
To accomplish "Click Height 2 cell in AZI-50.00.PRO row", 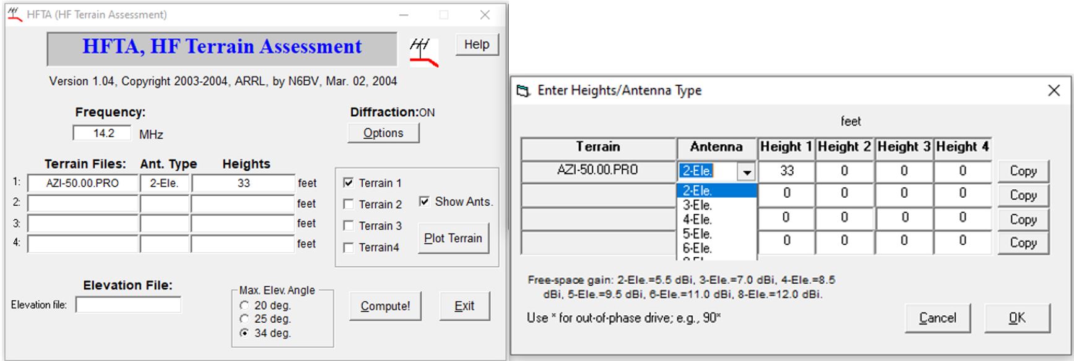I will click(x=844, y=171).
